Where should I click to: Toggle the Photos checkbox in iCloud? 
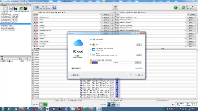point(91,44)
